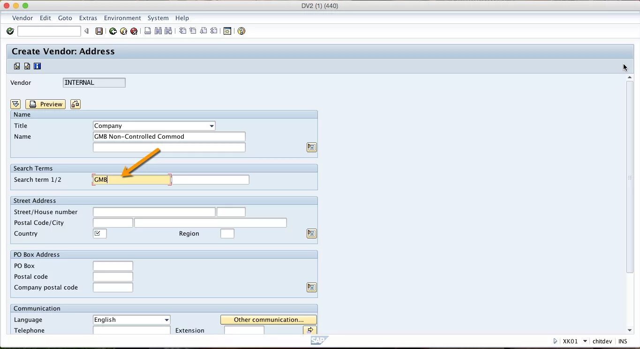Open the international address versions icon beside Name
The width and height of the screenshot is (640, 349).
click(x=311, y=147)
